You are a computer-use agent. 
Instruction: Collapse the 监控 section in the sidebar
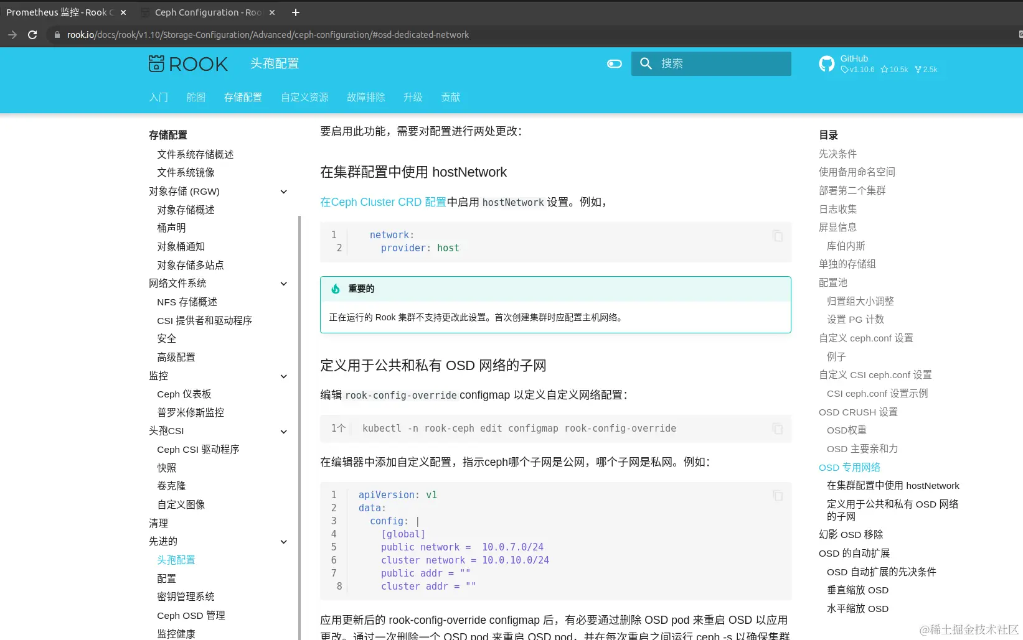284,376
